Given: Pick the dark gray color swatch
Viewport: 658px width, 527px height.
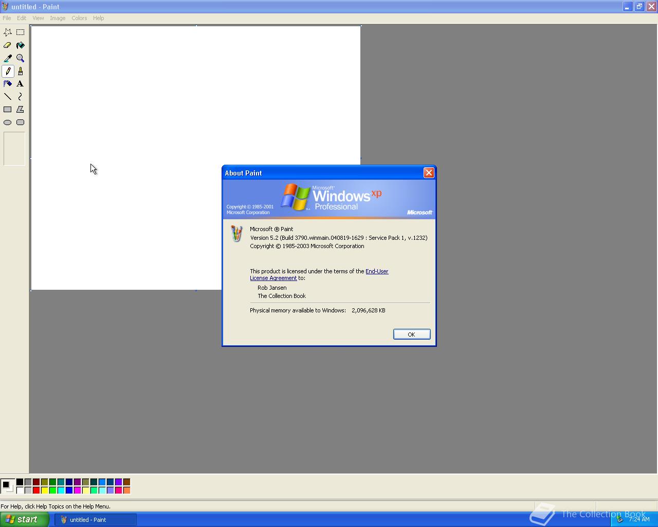Looking at the screenshot, I should 28,482.
